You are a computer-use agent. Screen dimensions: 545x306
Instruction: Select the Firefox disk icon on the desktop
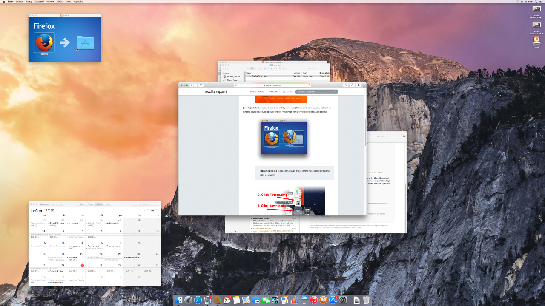(536, 41)
